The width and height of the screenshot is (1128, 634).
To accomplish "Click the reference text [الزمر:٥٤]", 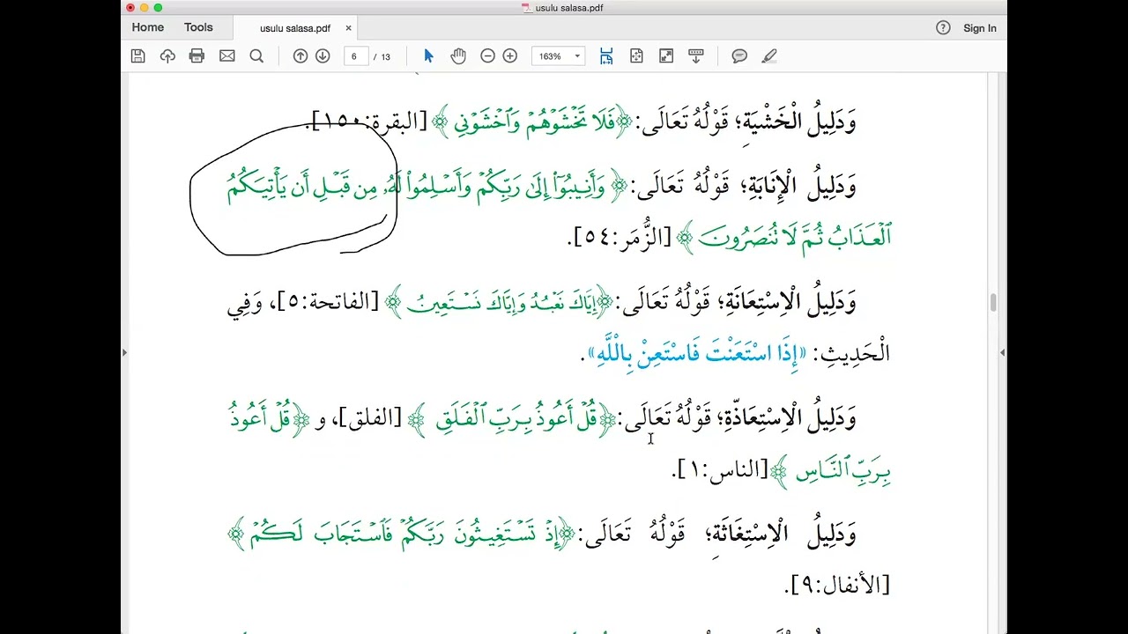I will tap(623, 238).
